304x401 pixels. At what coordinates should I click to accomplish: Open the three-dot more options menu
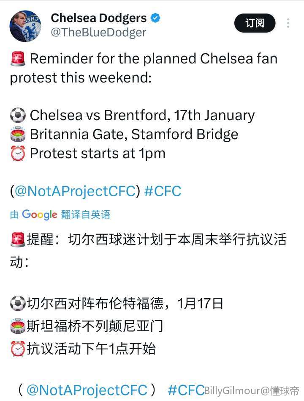[288, 23]
